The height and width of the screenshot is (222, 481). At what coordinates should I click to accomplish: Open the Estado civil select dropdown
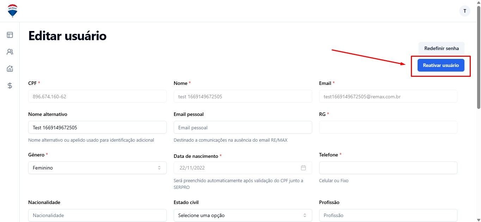[243, 215]
